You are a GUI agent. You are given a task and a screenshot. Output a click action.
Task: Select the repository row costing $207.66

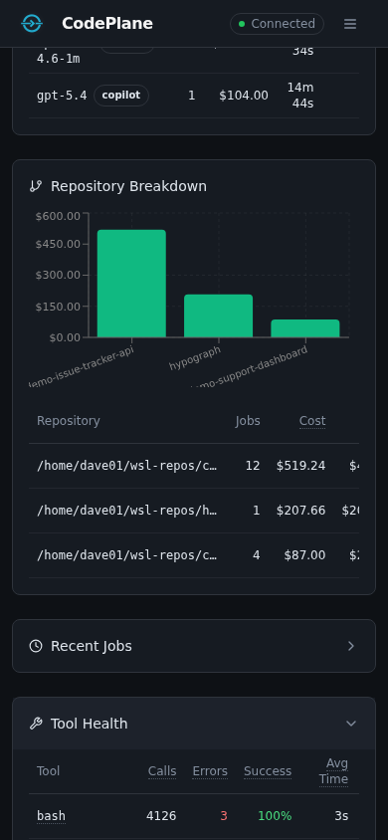[x=194, y=511]
